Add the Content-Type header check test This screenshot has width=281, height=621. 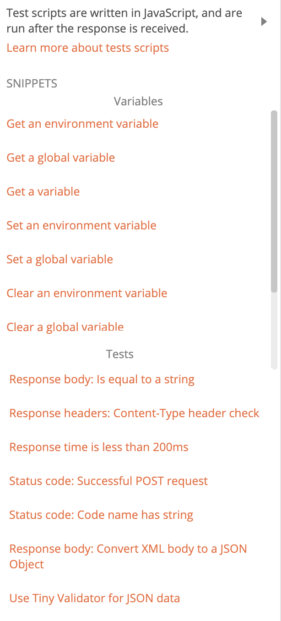[x=134, y=413]
